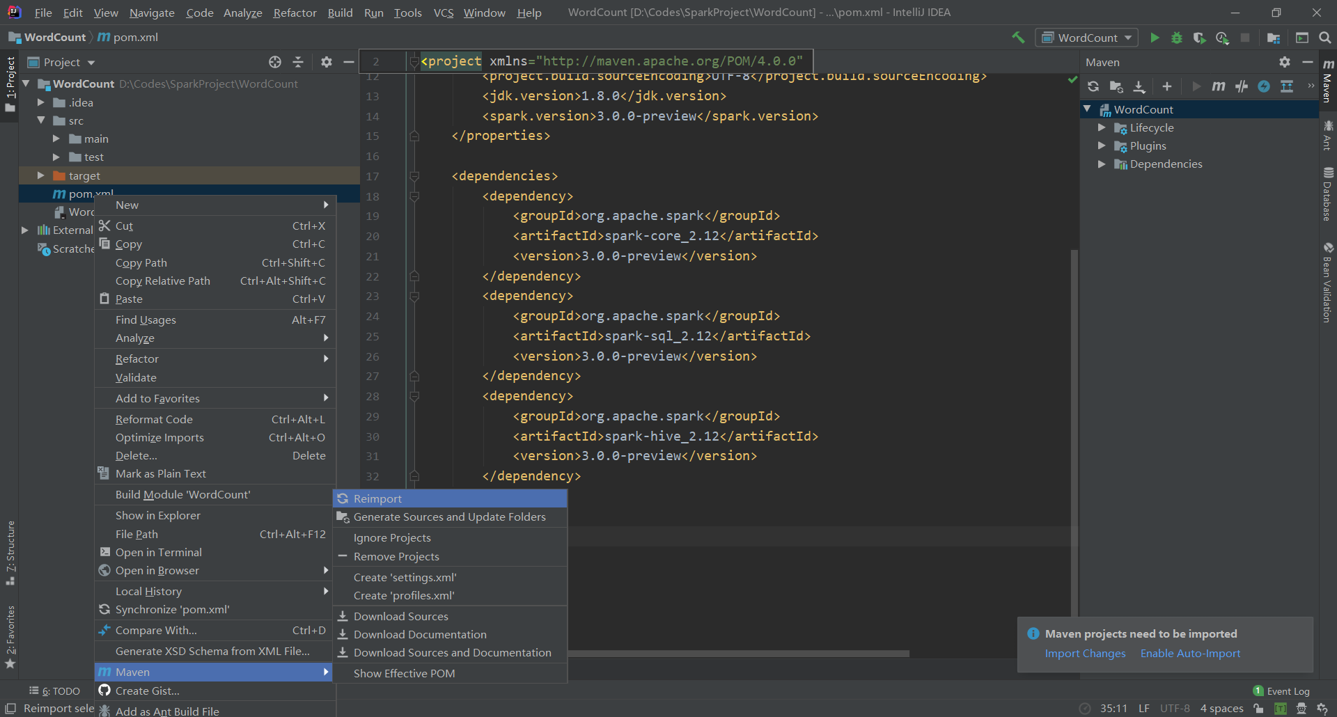Click UTF-8 encoding in status bar

(x=1175, y=709)
